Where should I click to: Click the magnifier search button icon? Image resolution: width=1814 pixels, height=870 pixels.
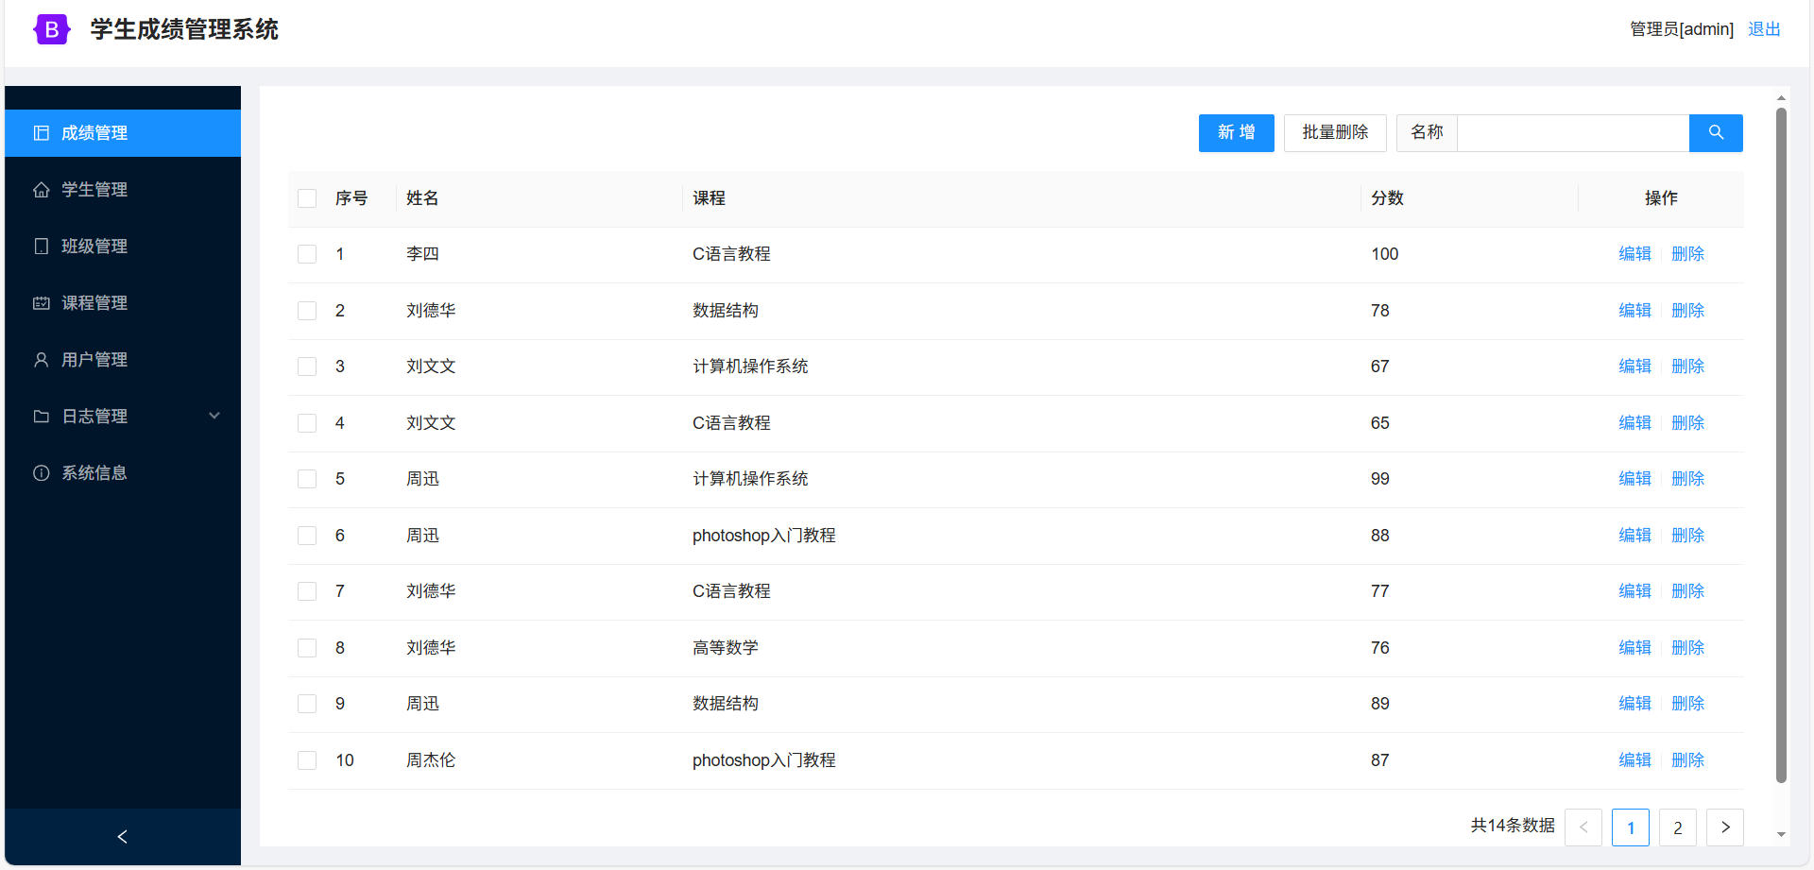1716,133
